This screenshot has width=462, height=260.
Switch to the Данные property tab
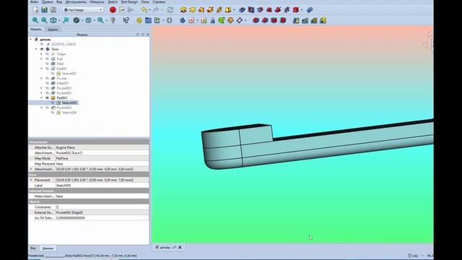tap(48, 248)
